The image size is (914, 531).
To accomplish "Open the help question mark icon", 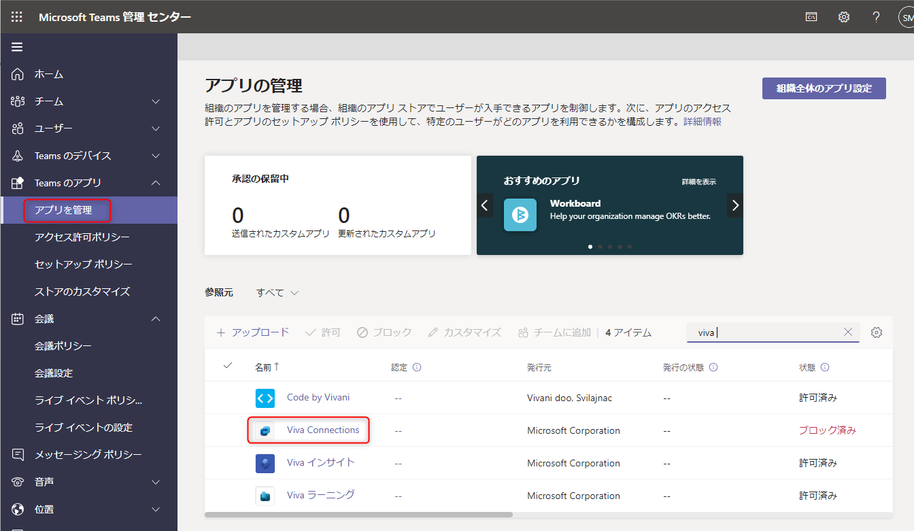I will [877, 17].
